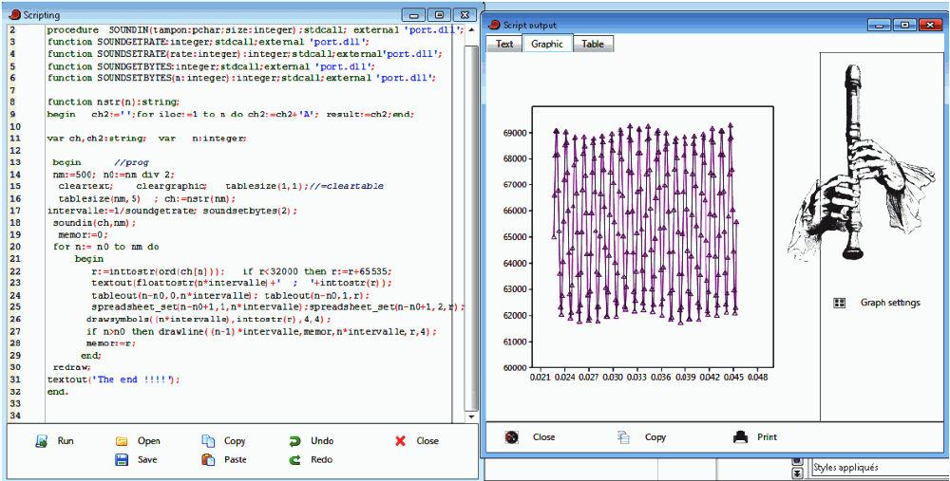Click the code editor scrollbar down arrow

coord(471,417)
